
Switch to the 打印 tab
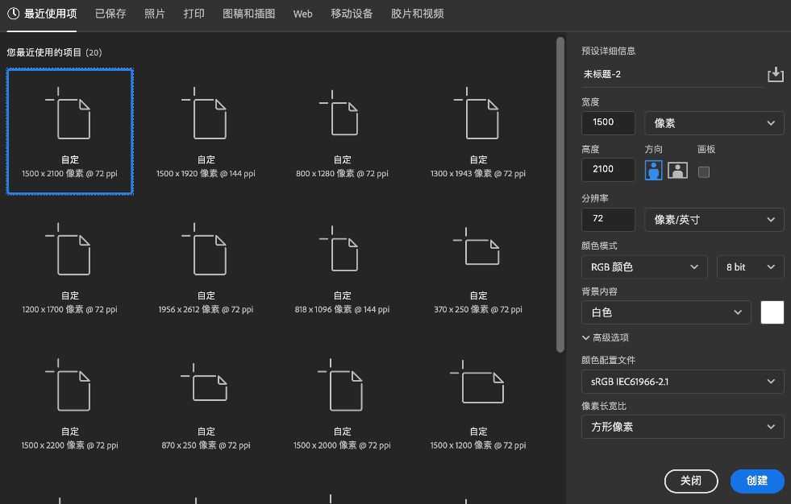[194, 14]
